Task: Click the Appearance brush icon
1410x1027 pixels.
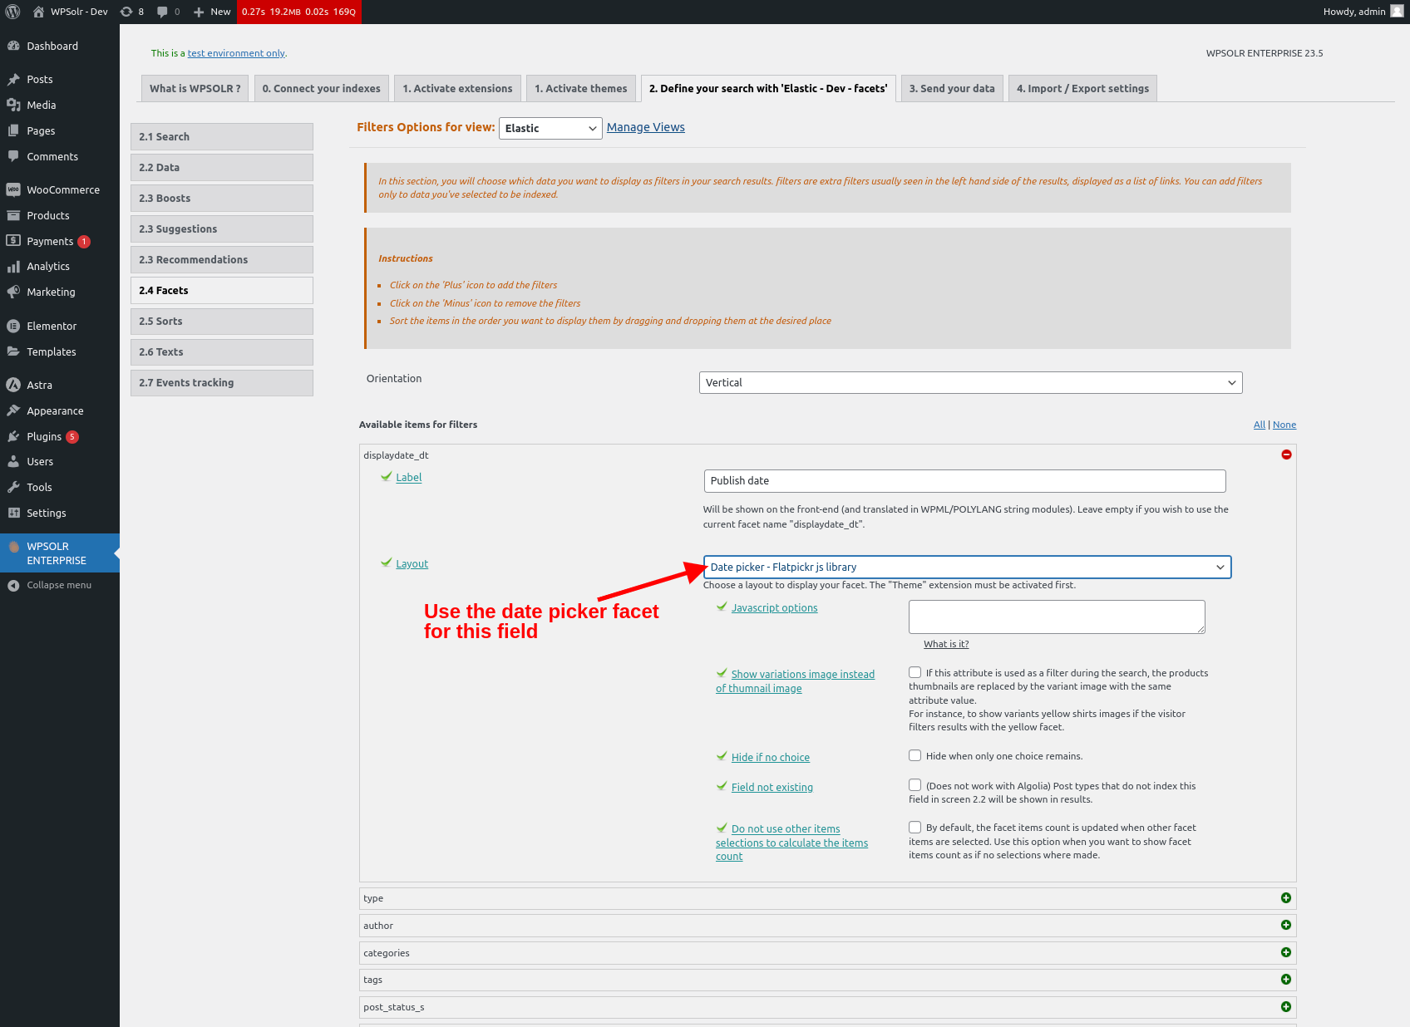Action: tap(13, 410)
